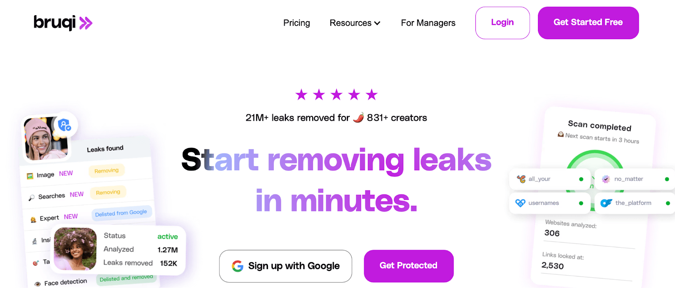Click the usernames heart icon
The height and width of the screenshot is (288, 675).
pos(521,203)
